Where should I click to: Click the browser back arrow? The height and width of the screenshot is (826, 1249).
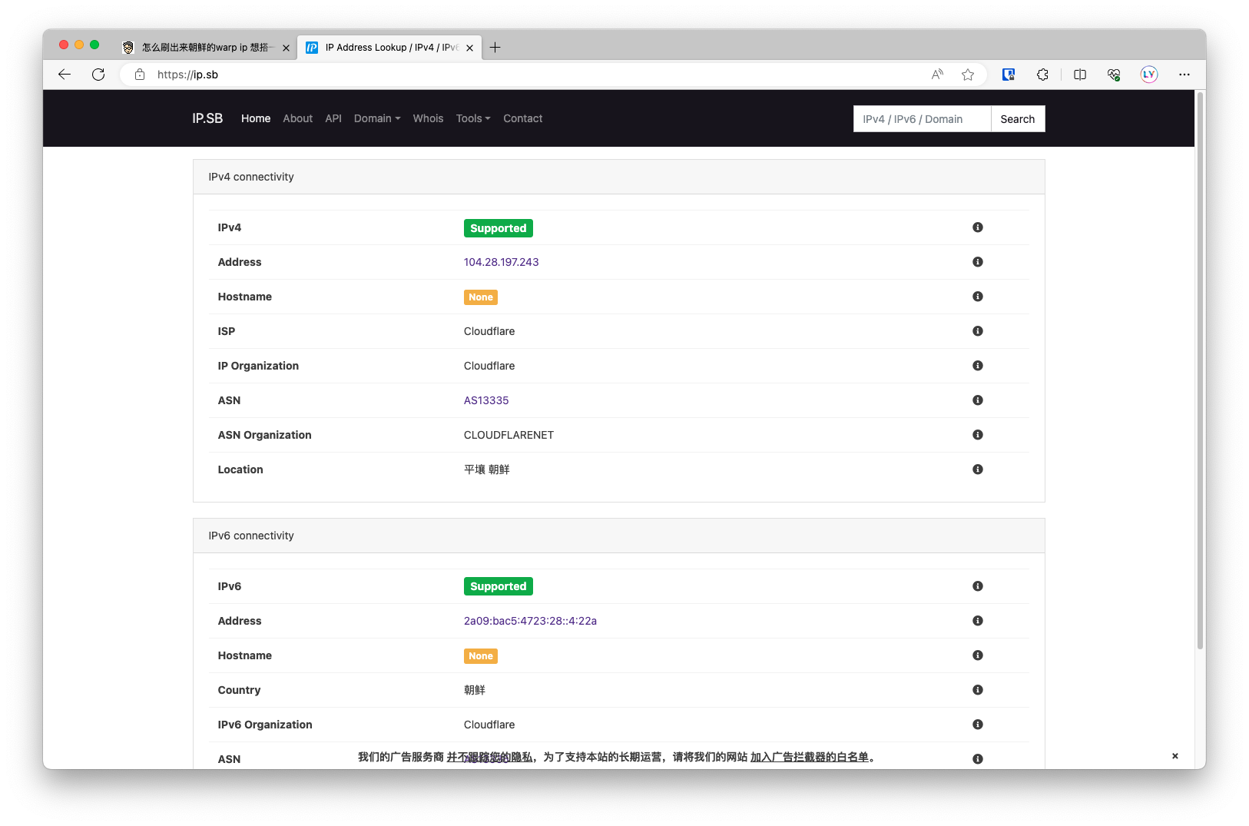point(65,75)
